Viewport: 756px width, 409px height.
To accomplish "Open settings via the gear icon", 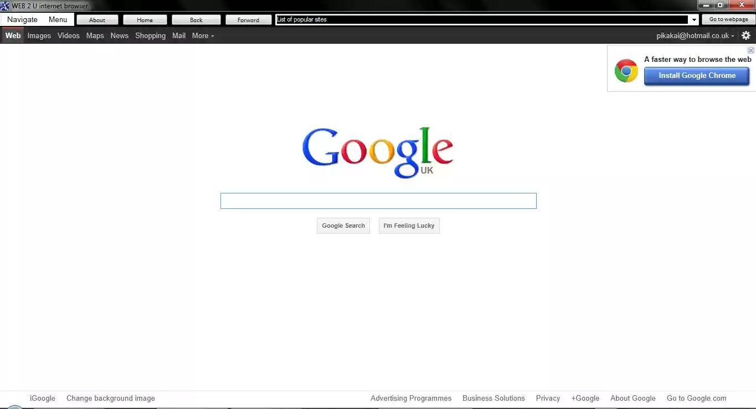I will (746, 35).
